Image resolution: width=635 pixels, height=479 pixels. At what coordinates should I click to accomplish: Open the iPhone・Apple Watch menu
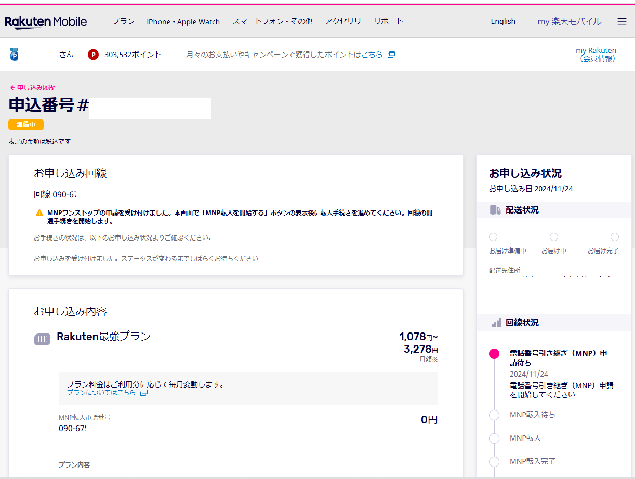coord(183,21)
